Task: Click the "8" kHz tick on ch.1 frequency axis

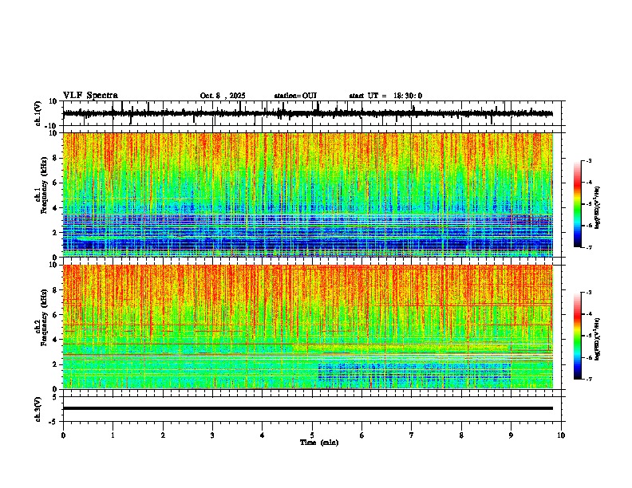Action: pos(56,158)
